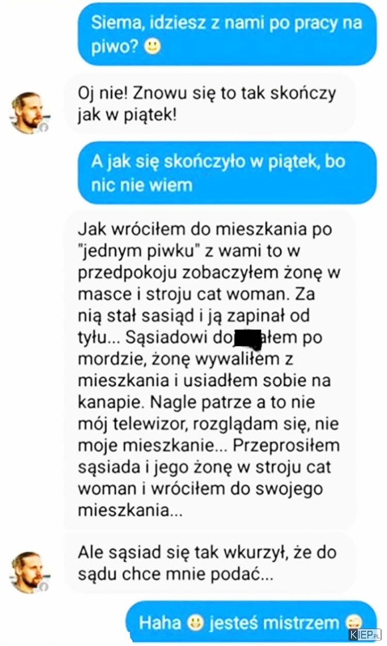This screenshot has height=646, width=387.
Task: Click the KIEP.pl watermark logo
Action: click(x=364, y=635)
